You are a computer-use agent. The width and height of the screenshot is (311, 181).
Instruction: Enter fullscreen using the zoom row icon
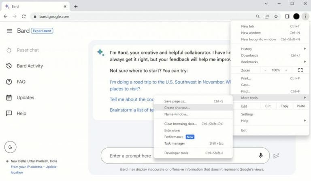pos(300,70)
